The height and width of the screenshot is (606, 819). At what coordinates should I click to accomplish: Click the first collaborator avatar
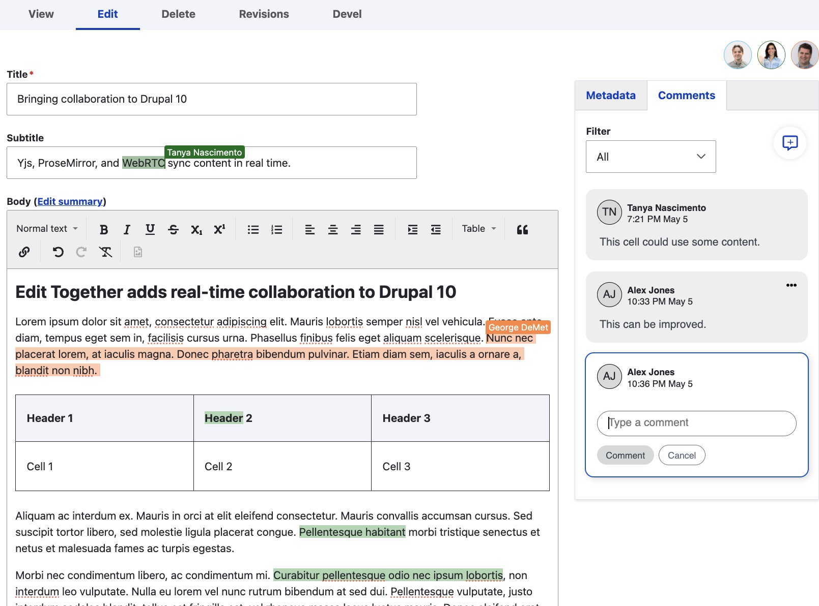[738, 55]
